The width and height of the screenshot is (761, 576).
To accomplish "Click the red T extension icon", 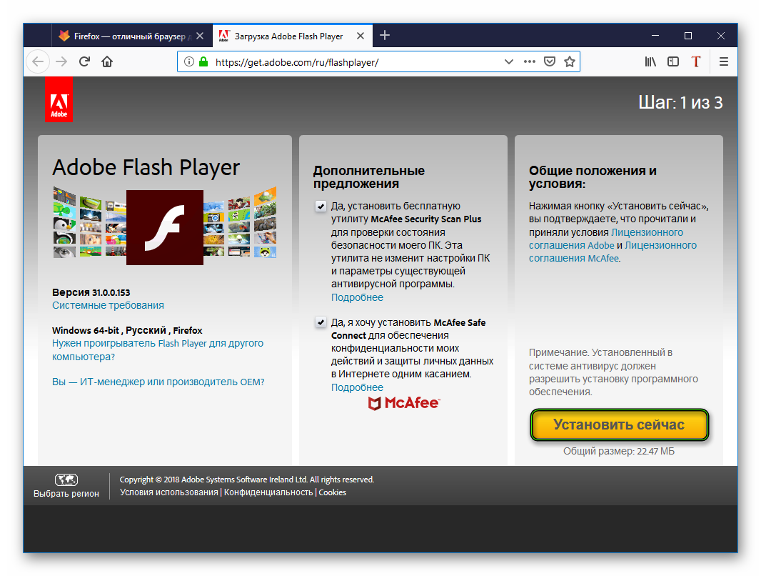I will [x=696, y=61].
